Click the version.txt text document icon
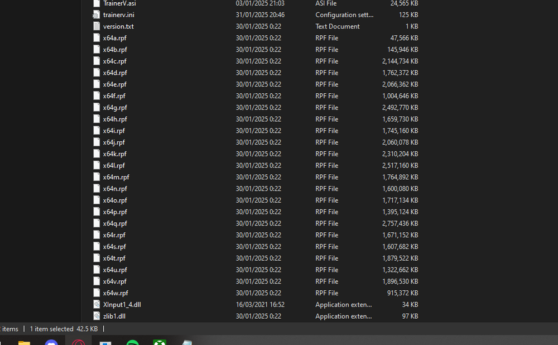Viewport: 558px width, 345px height. pyautogui.click(x=95, y=26)
